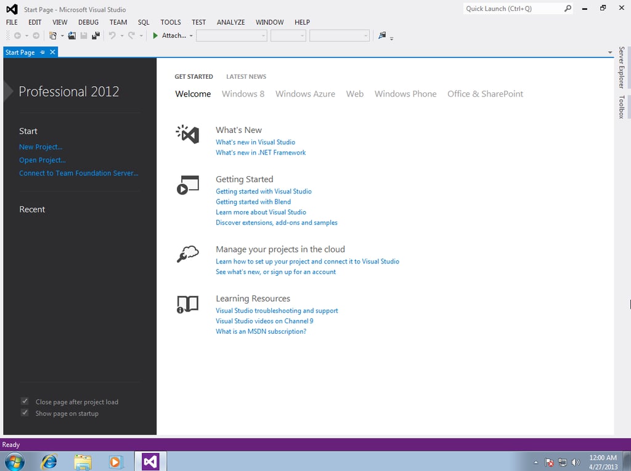
Task: Open Windows Media Player from taskbar
Action: coord(115,462)
